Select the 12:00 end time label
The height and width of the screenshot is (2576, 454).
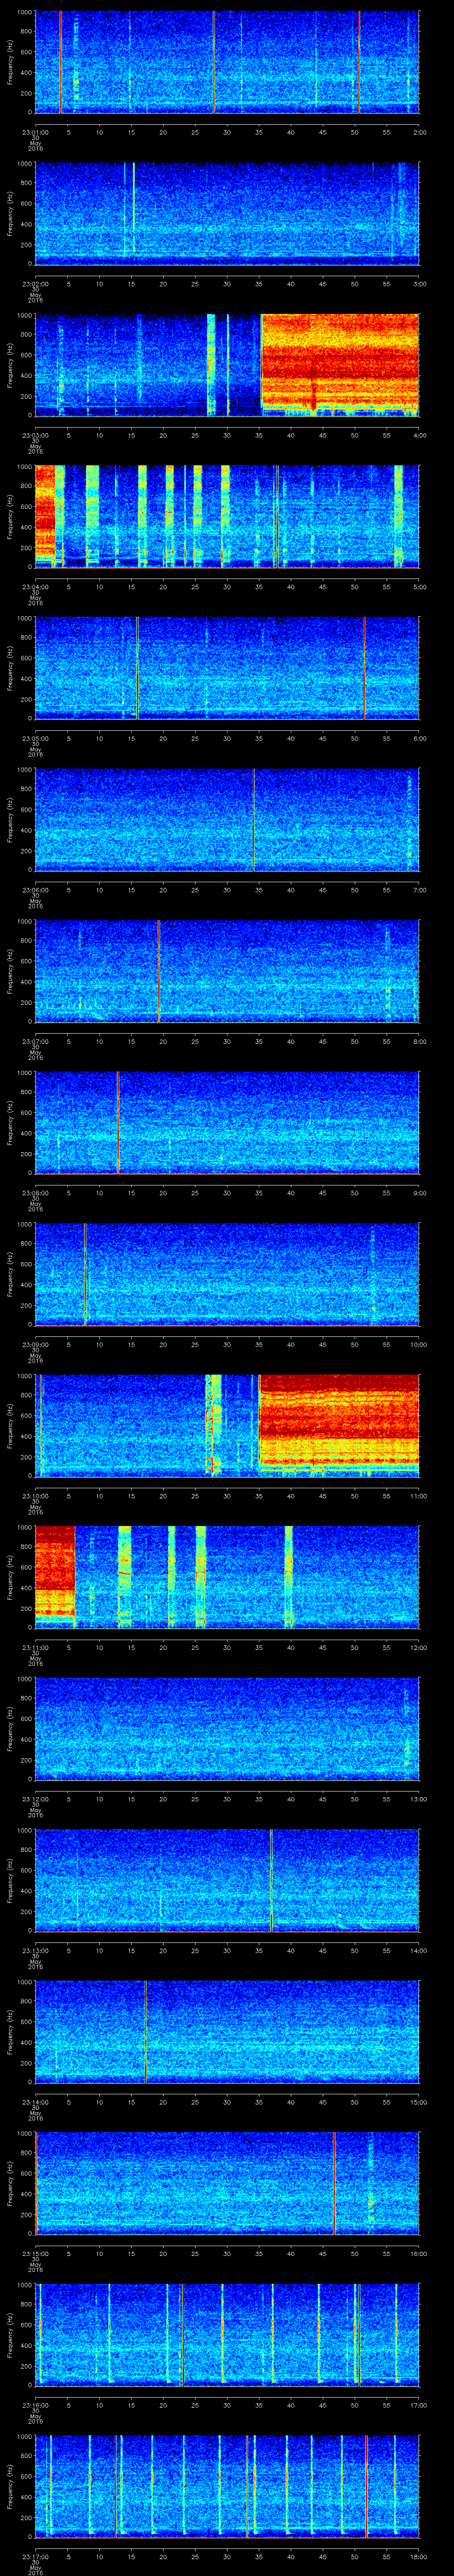click(419, 1647)
